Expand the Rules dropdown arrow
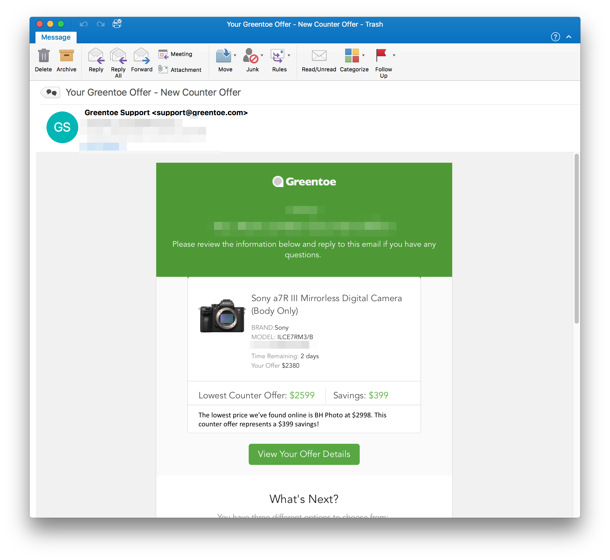 [289, 55]
